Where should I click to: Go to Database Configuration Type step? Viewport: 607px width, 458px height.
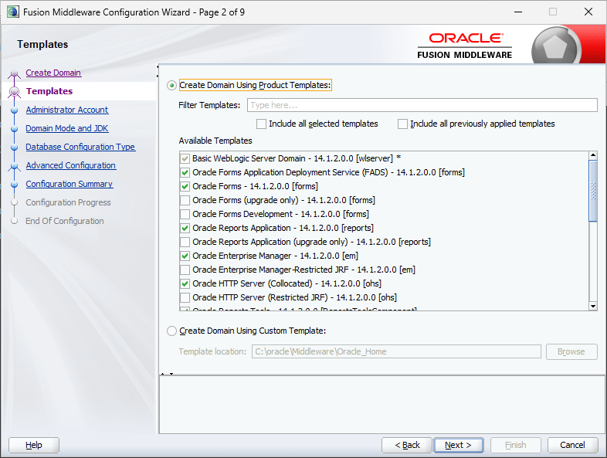pos(80,147)
